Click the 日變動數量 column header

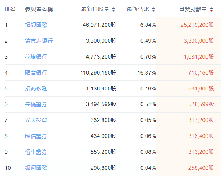[193, 9]
